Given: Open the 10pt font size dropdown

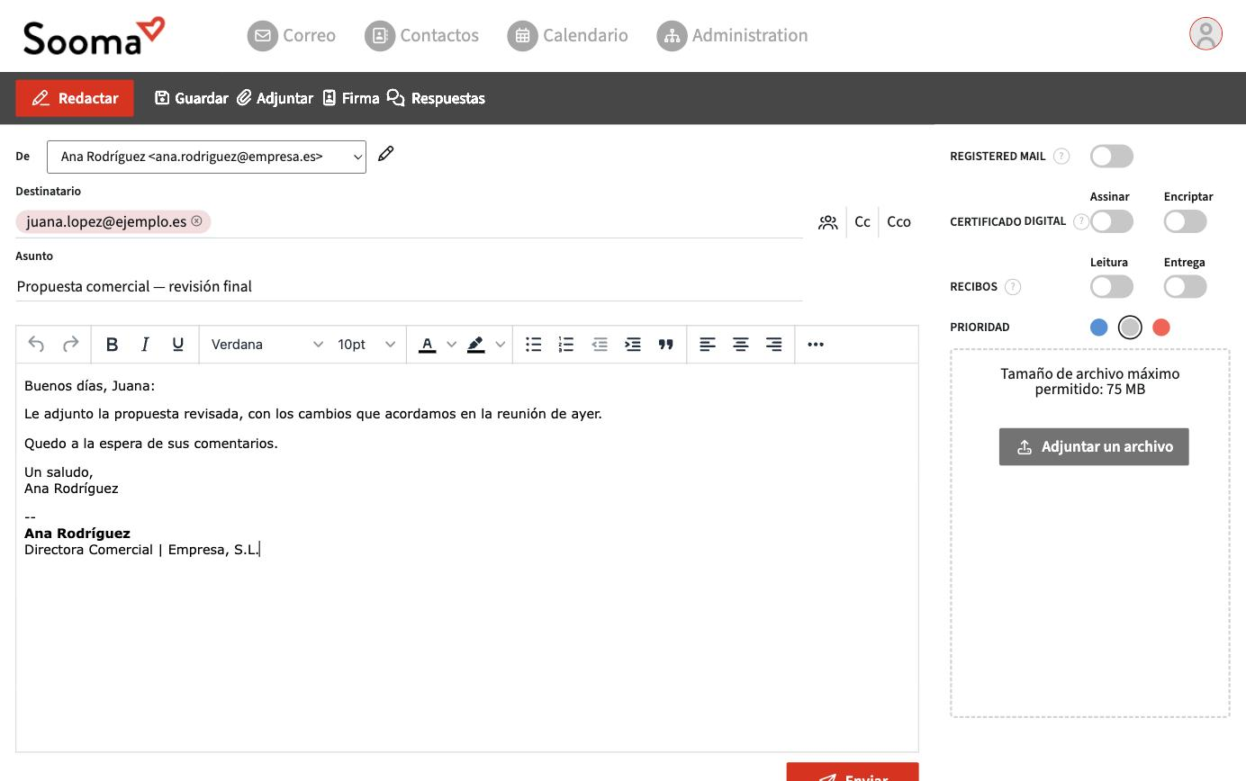Looking at the screenshot, I should click(366, 345).
